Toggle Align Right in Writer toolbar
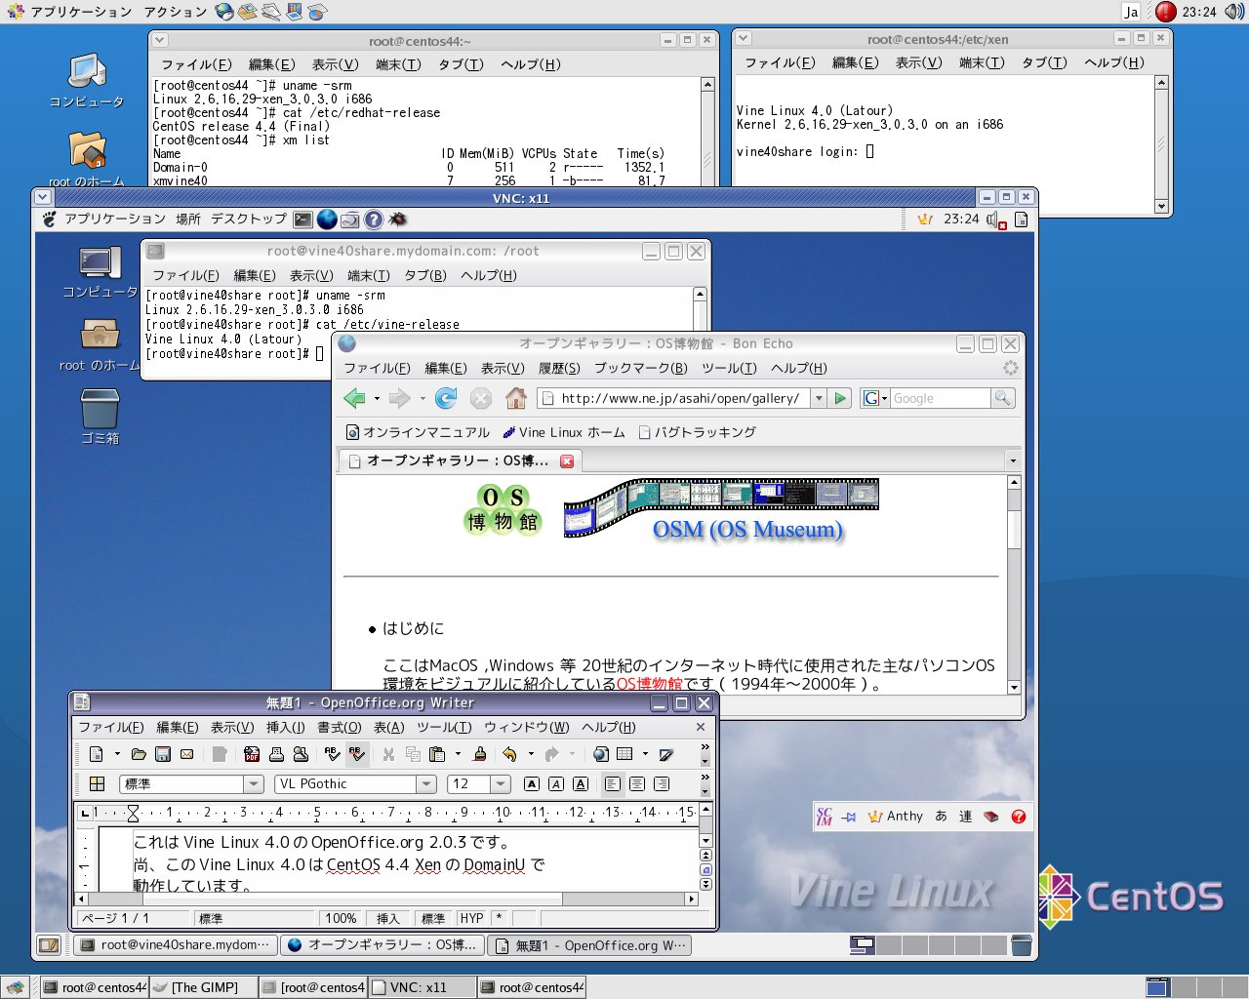The height and width of the screenshot is (999, 1249). point(662,783)
